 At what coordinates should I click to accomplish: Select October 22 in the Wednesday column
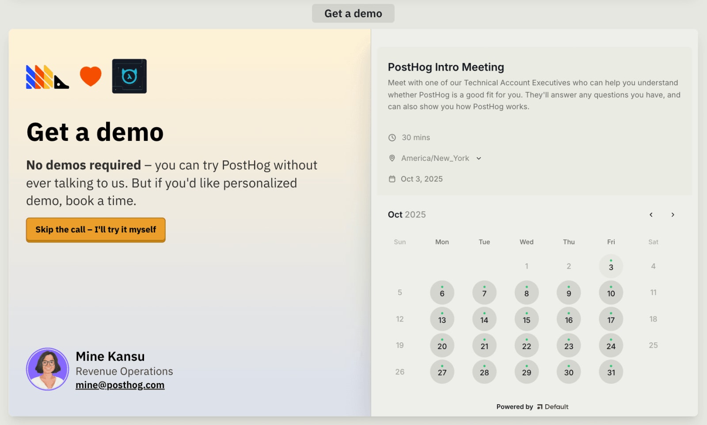click(x=526, y=345)
